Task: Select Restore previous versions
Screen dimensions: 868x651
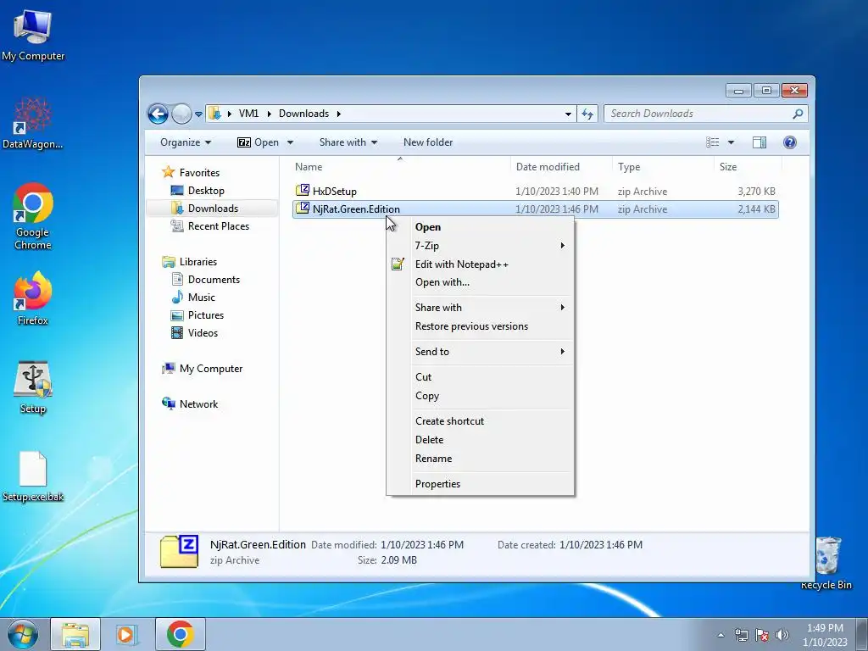Action: [480, 326]
